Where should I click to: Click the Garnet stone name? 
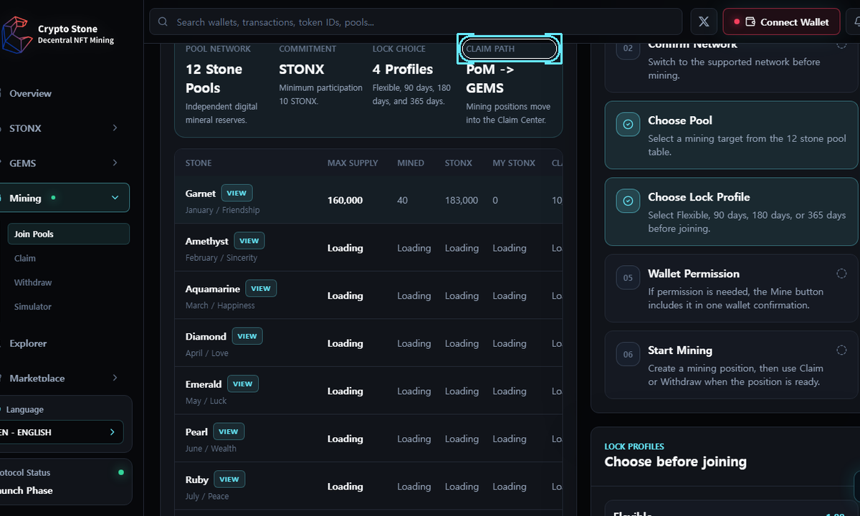tap(201, 193)
